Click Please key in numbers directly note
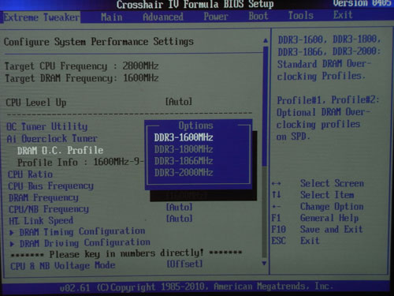This screenshot has width=394, height=296. (x=126, y=253)
